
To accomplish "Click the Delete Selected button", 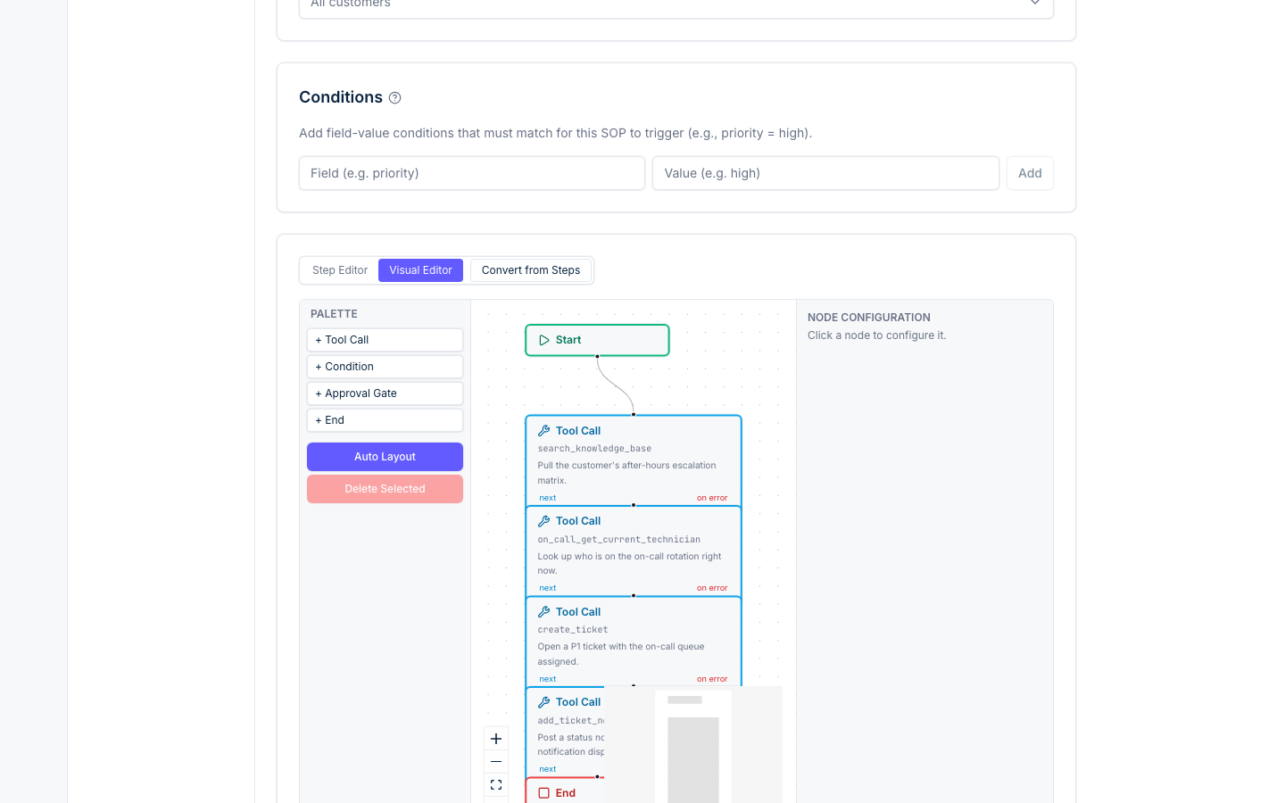I will [385, 489].
